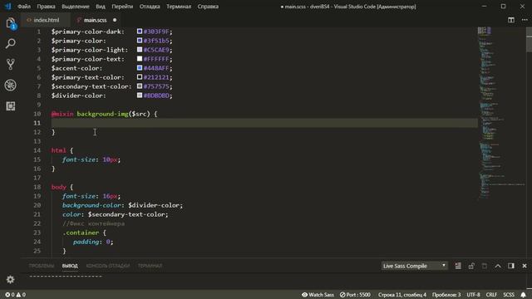Toggle Watch Sass in status bar
Viewport: 532px width, 299px height.
tap(318, 295)
